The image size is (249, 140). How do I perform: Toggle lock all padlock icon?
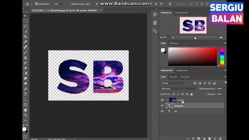pyautogui.click(x=191, y=94)
